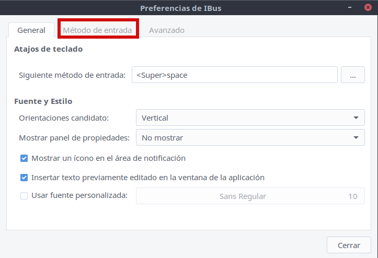The image size is (378, 258).
Task: Click the "Usar fuente personalizada" label text
Action: (79, 196)
